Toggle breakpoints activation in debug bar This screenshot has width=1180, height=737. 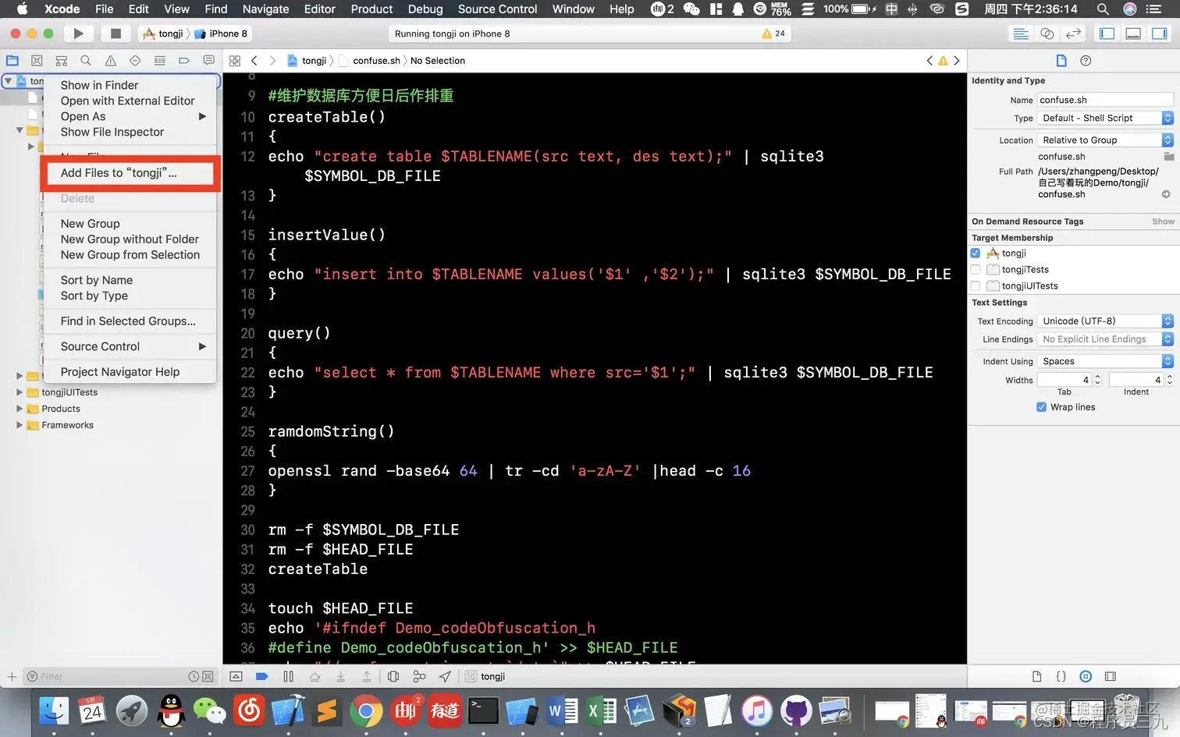[x=262, y=676]
